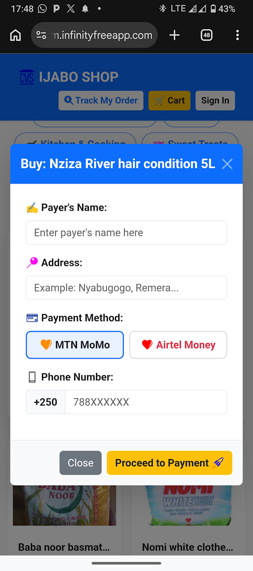Open Track My Order

101,101
